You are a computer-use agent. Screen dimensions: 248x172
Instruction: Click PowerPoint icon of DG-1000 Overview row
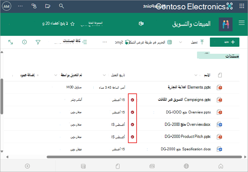pos(219,112)
